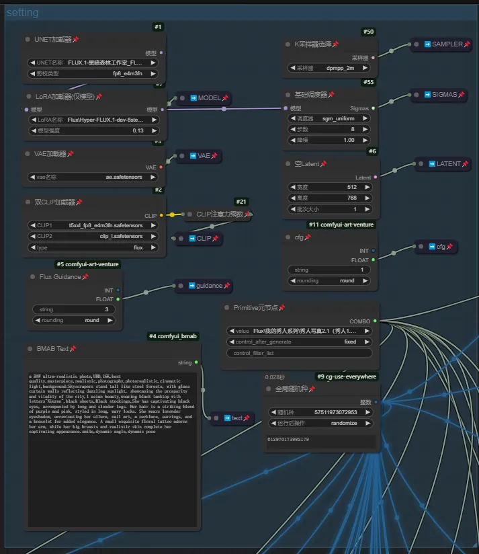Collapse the VAE加载器 node via its dot

click(x=28, y=154)
